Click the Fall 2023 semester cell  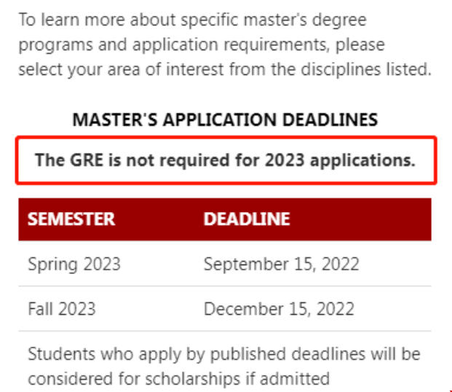(62, 309)
